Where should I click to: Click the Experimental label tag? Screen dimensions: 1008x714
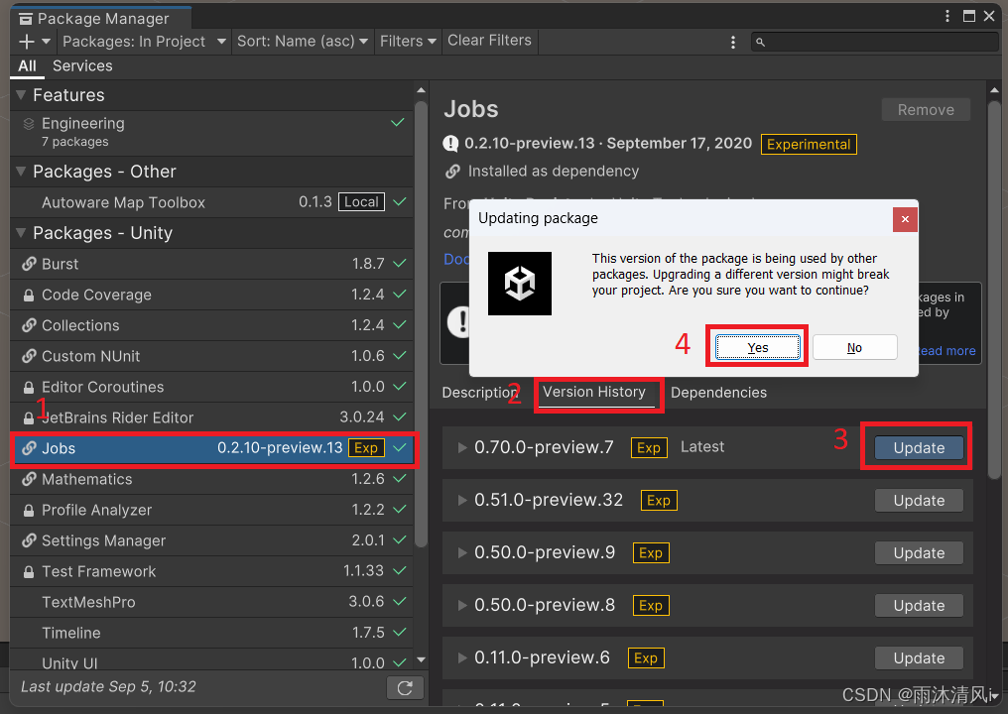point(809,145)
